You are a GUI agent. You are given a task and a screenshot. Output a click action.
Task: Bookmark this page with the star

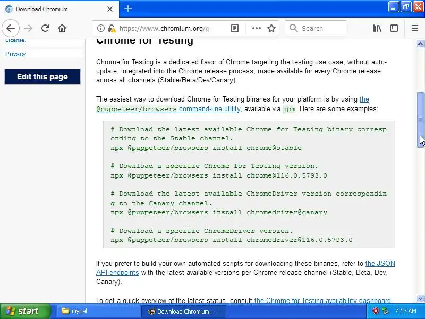[271, 28]
